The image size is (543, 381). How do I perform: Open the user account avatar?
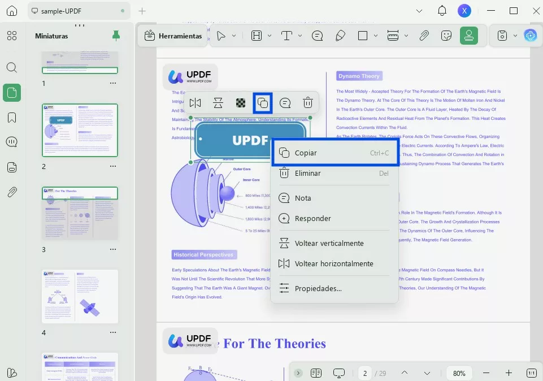point(464,11)
